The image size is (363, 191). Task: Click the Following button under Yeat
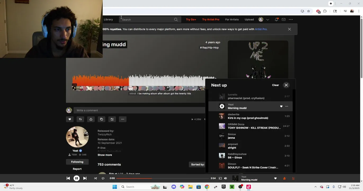77,162
